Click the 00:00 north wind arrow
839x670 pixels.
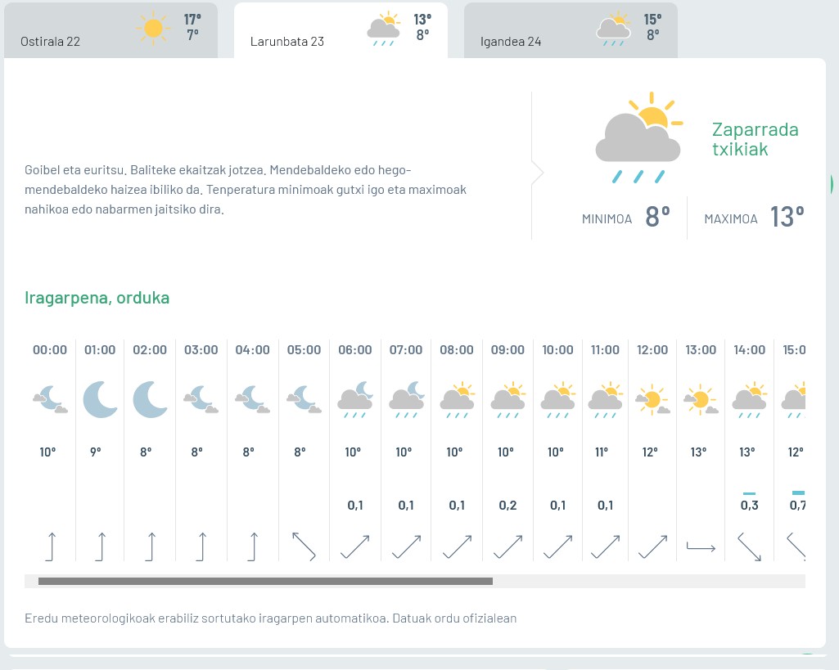coord(51,546)
